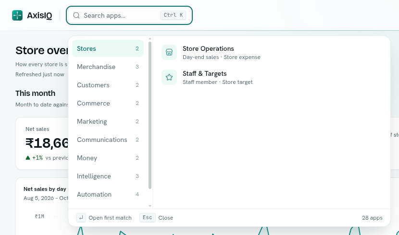Click the 'Net sales by day' chart title
399x235 pixels.
coord(45,189)
